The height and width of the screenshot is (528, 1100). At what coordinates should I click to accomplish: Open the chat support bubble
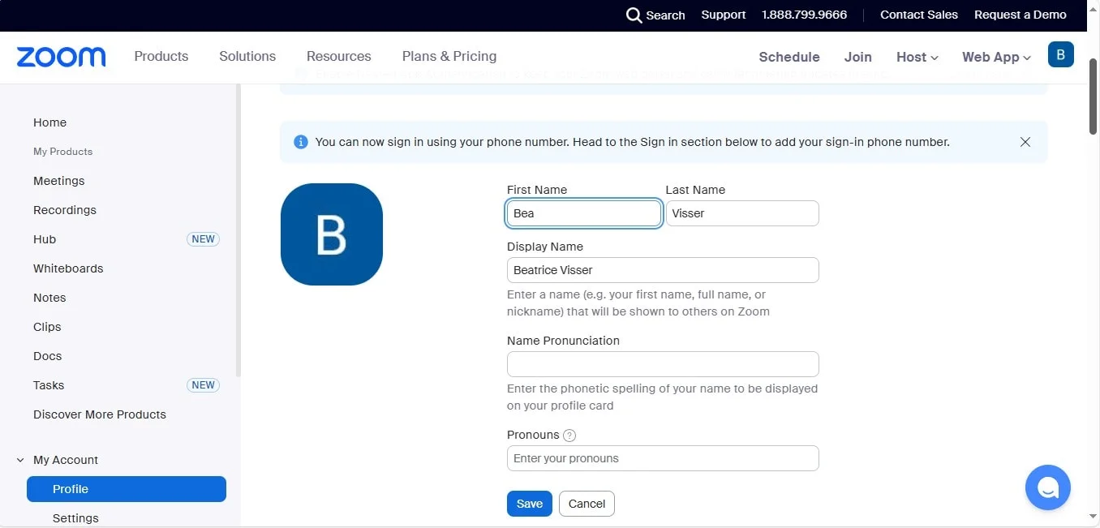1048,487
